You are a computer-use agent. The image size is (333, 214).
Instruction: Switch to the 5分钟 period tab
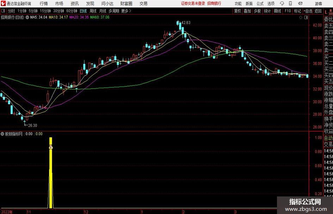tap(33, 11)
